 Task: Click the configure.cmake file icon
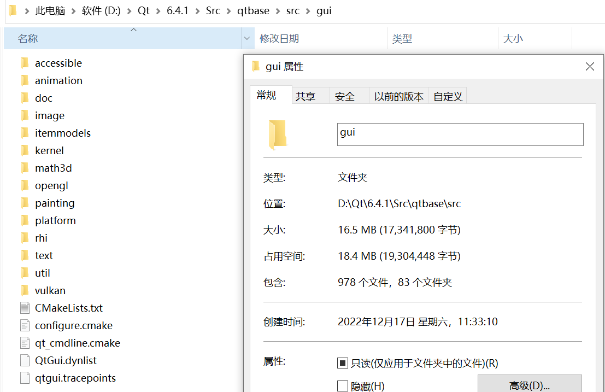point(25,326)
